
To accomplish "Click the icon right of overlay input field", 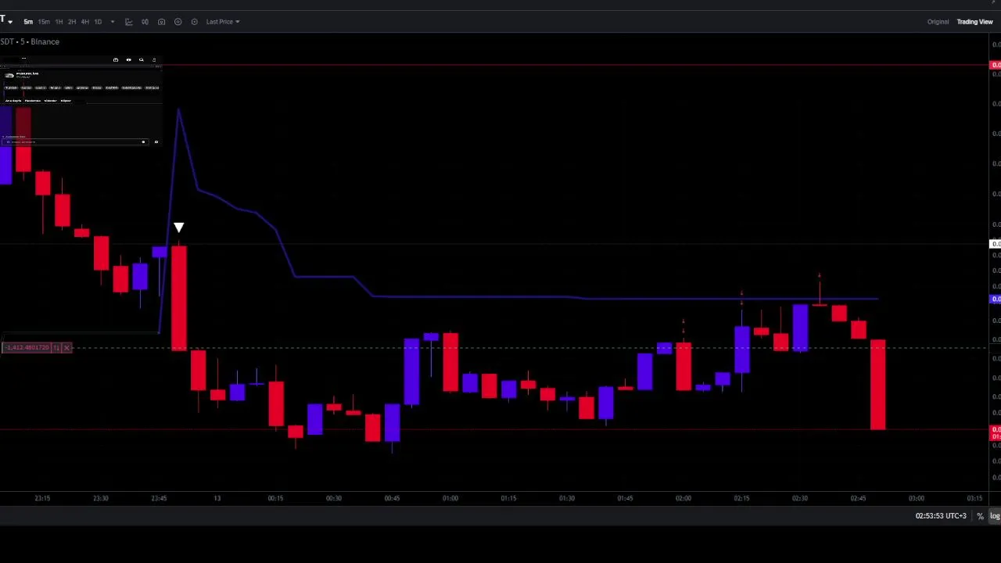I will (156, 142).
